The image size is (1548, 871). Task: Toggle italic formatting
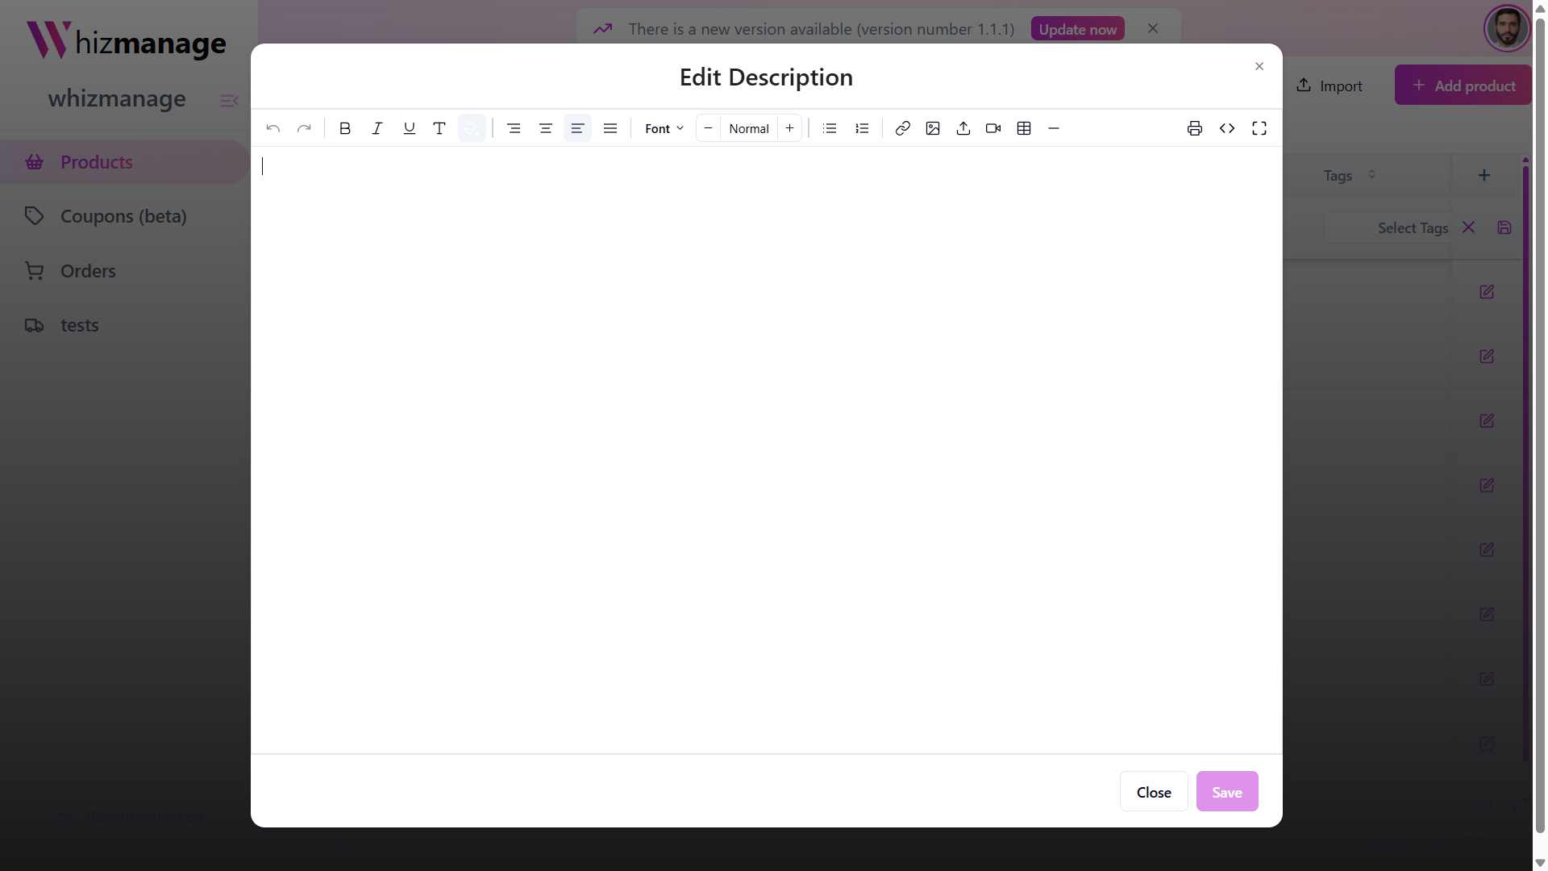coord(377,128)
